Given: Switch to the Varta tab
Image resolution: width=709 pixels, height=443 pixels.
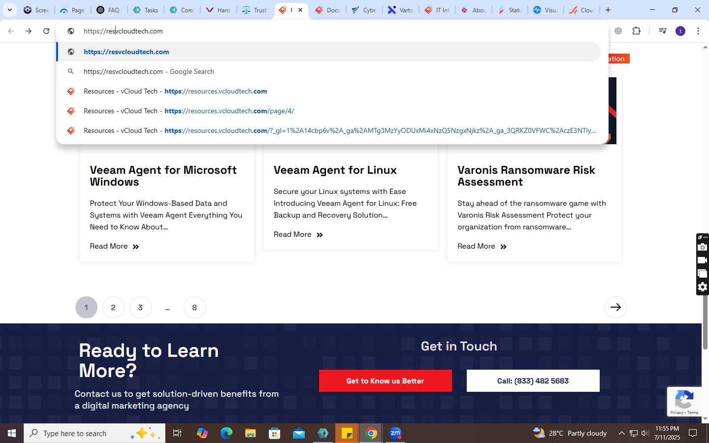Looking at the screenshot, I should 400,10.
